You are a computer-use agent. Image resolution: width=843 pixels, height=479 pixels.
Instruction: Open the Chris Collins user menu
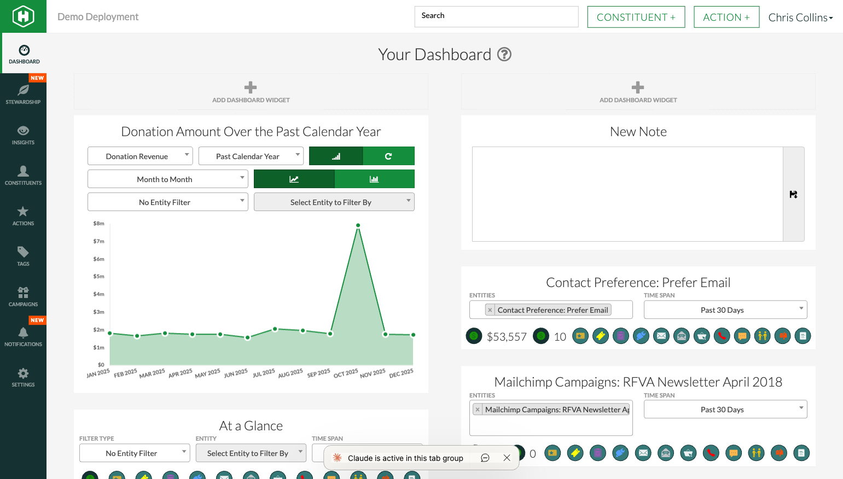tap(800, 17)
